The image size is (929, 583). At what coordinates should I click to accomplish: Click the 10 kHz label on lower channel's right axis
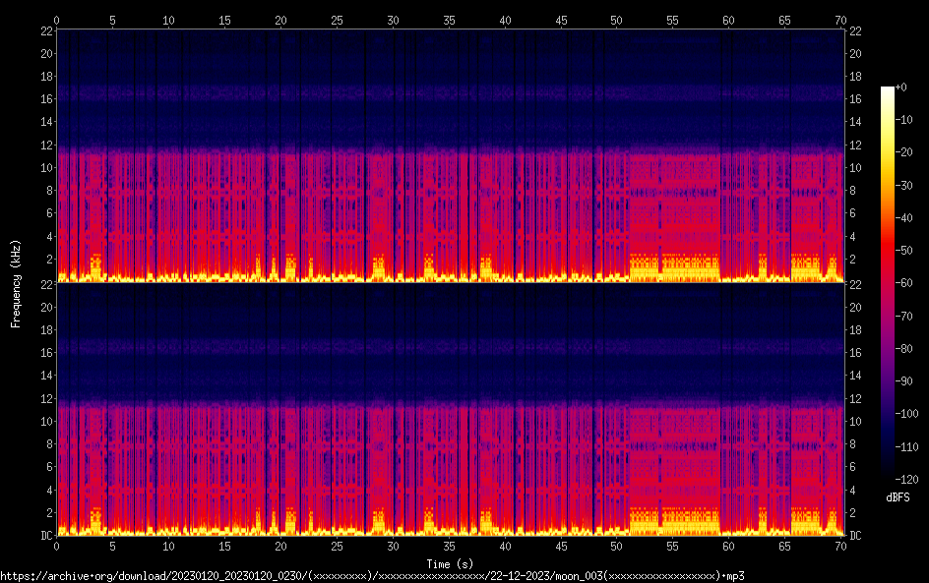click(855, 421)
